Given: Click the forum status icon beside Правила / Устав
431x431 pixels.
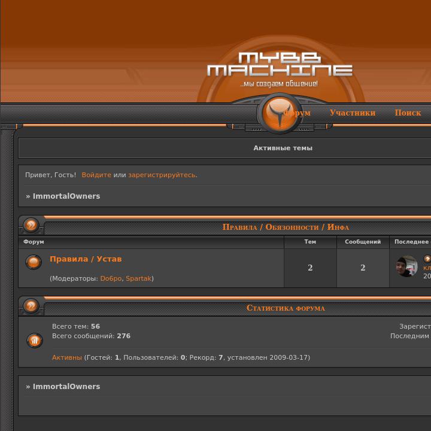Looking at the screenshot, I should pos(34,262).
